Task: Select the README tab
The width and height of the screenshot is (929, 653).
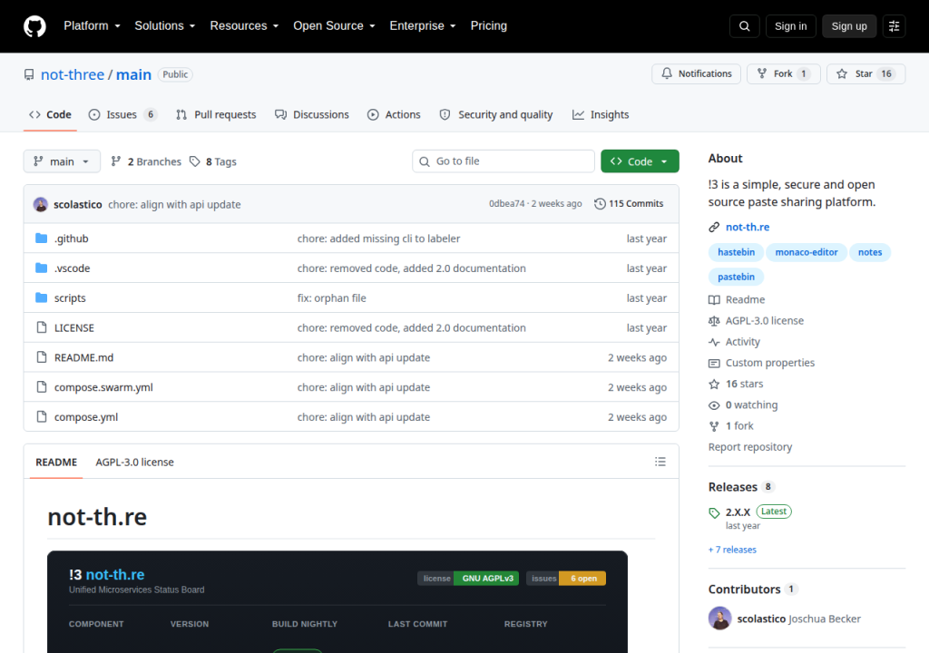Action: (x=56, y=463)
